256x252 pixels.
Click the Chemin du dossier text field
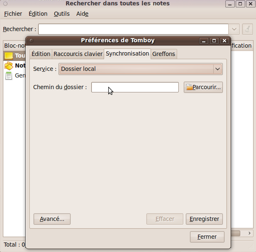click(135, 87)
